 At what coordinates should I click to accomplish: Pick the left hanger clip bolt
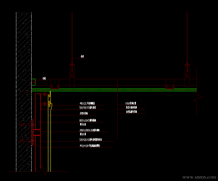[72, 76]
